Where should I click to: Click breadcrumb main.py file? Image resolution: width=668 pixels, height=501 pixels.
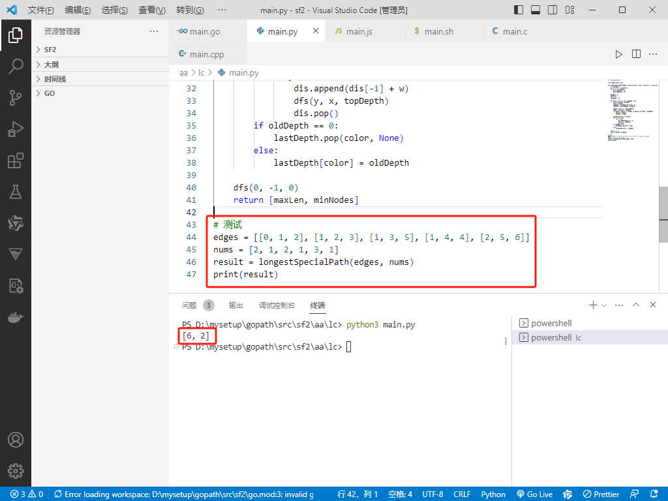(x=238, y=73)
